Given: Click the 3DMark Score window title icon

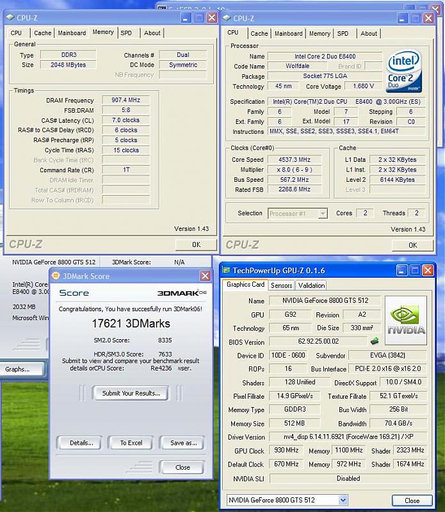Looking at the screenshot, I should click(56, 276).
